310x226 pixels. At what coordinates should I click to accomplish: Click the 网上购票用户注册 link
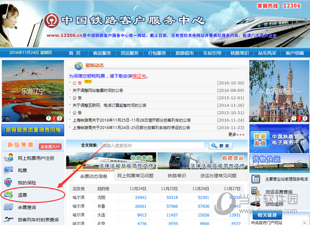click(36, 158)
